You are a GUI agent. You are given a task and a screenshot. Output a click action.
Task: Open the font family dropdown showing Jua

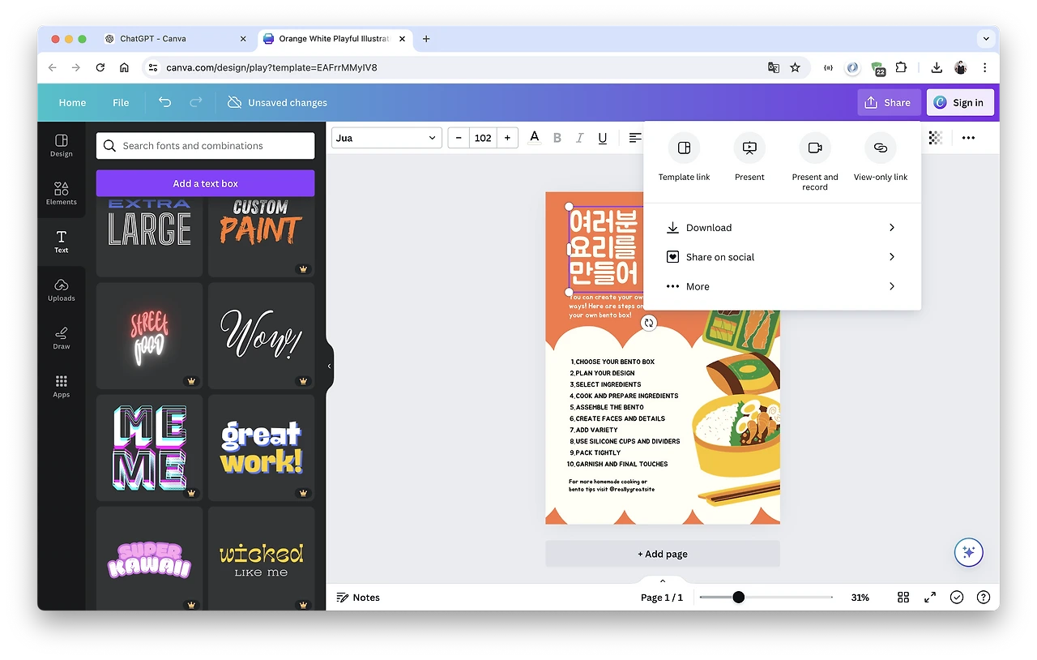pos(386,138)
